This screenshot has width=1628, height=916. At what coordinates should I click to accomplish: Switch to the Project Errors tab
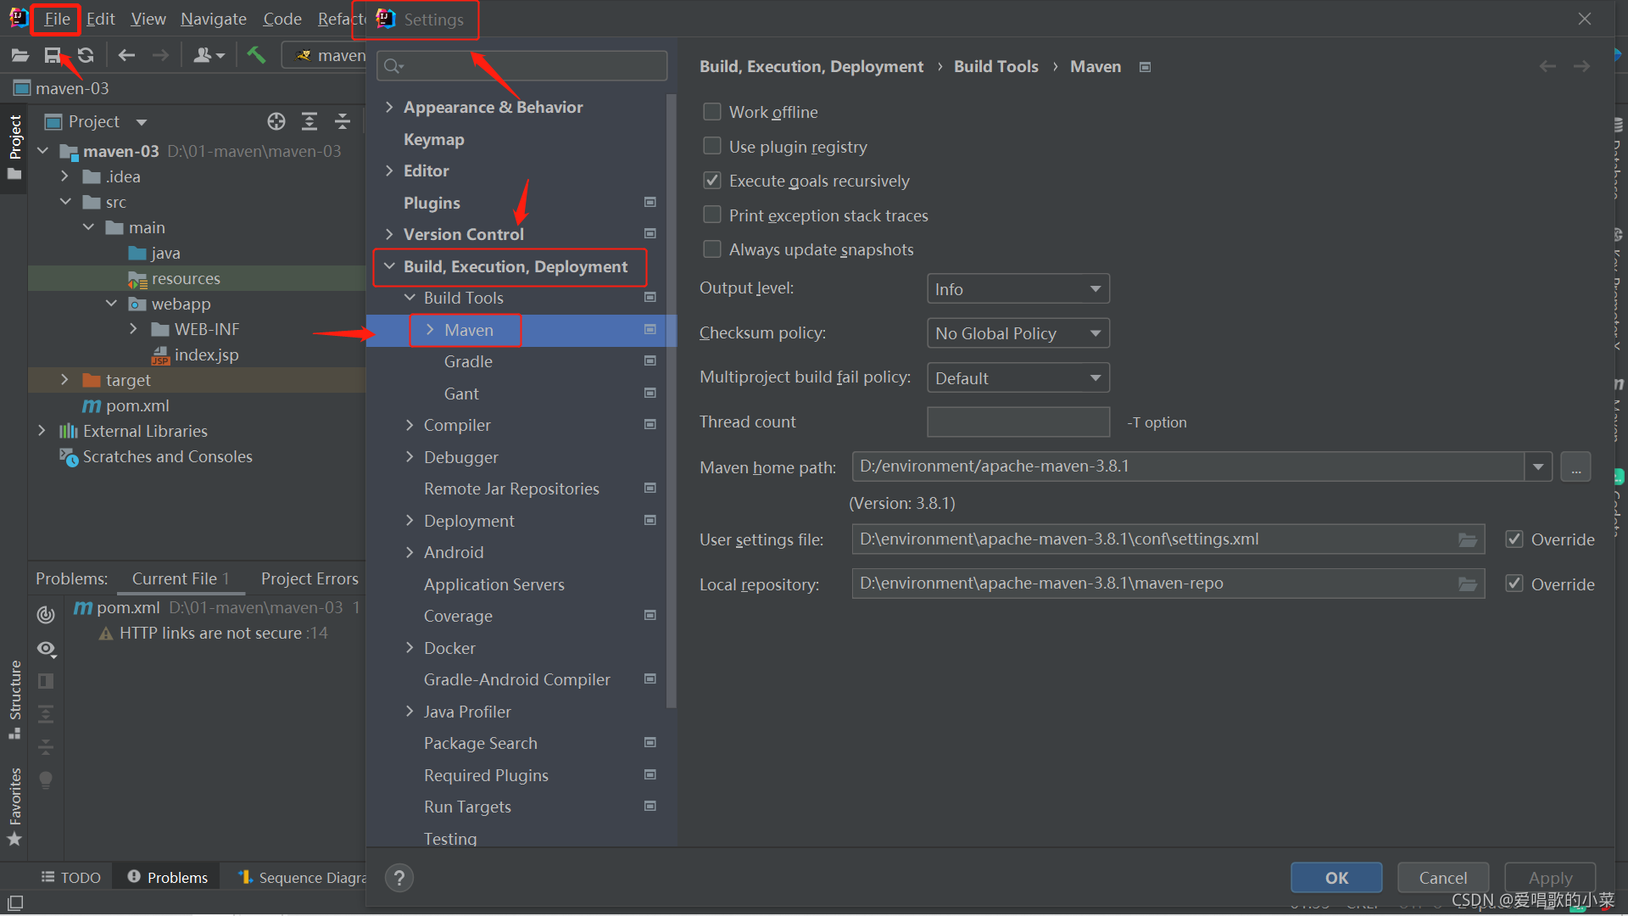(x=309, y=578)
